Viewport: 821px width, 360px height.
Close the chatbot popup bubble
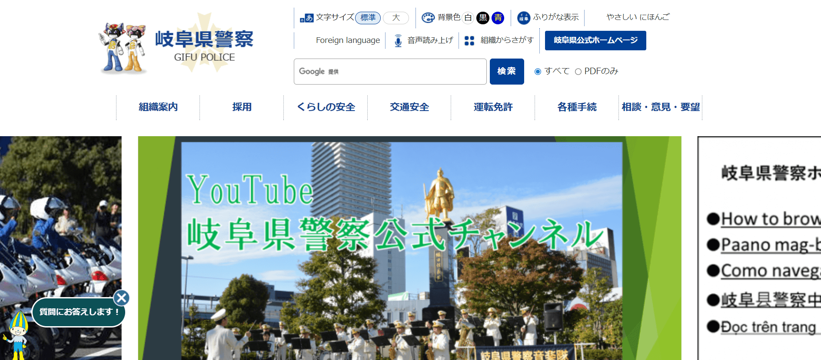pyautogui.click(x=122, y=298)
